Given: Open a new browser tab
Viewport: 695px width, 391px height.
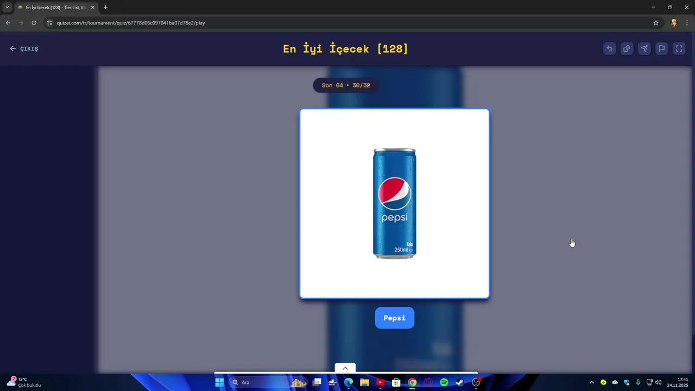Looking at the screenshot, I should [x=105, y=8].
